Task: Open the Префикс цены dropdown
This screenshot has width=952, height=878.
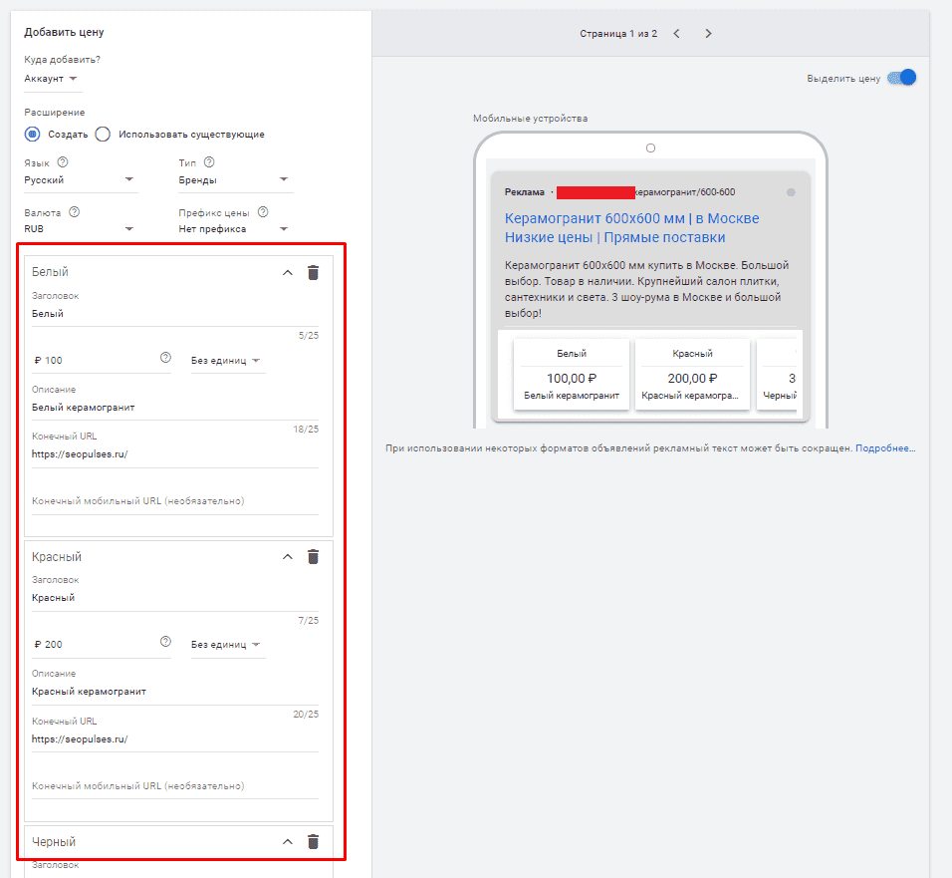Action: pyautogui.click(x=235, y=229)
